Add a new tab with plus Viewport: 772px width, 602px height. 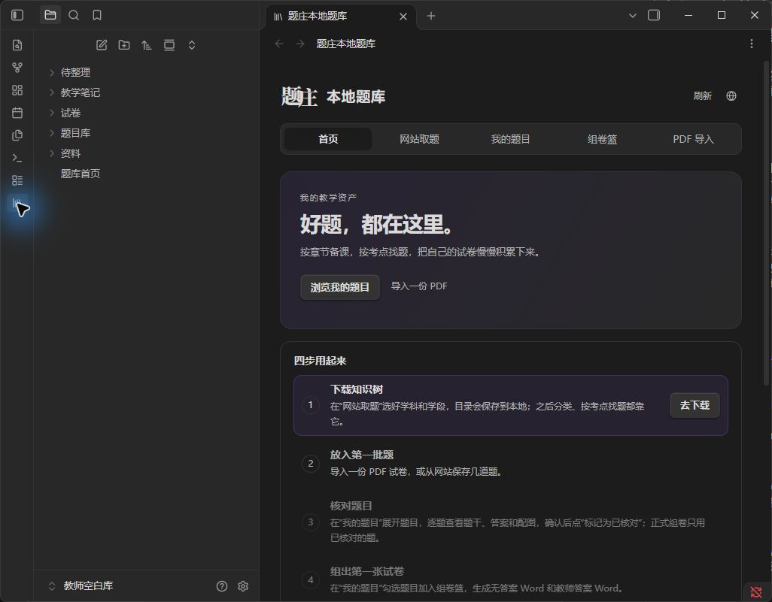coord(431,16)
